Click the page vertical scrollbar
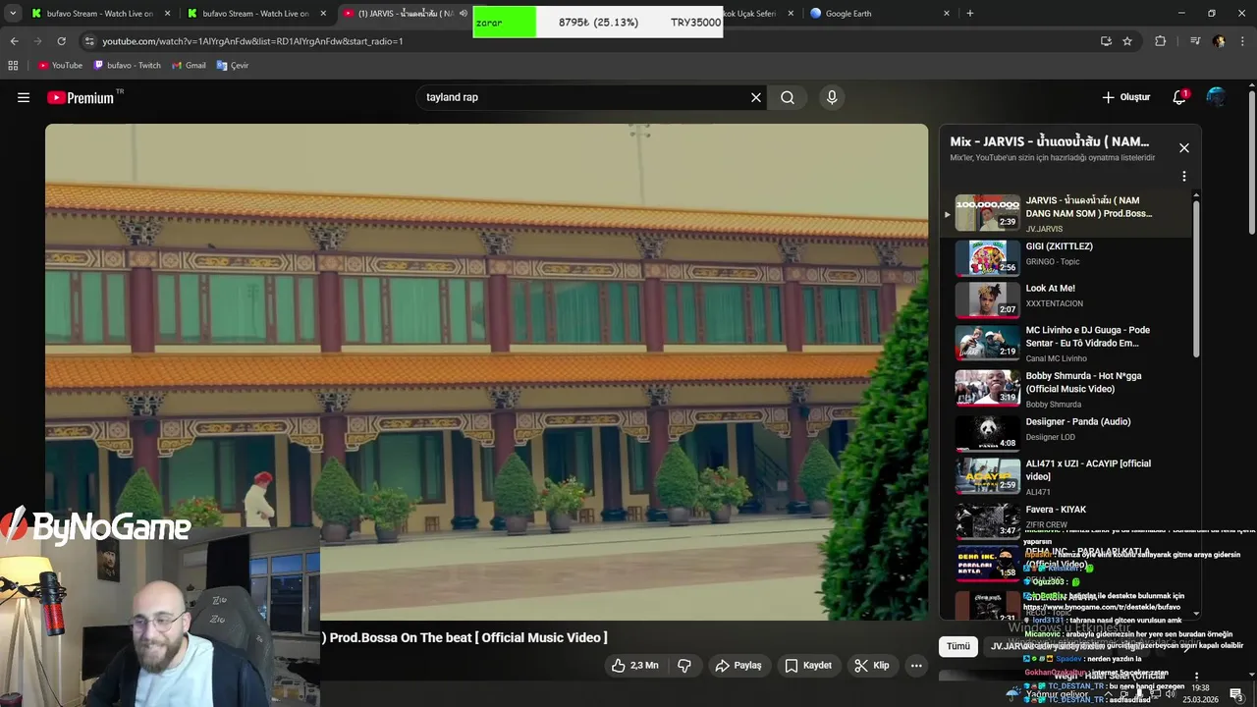Image resolution: width=1257 pixels, height=707 pixels. click(1252, 162)
